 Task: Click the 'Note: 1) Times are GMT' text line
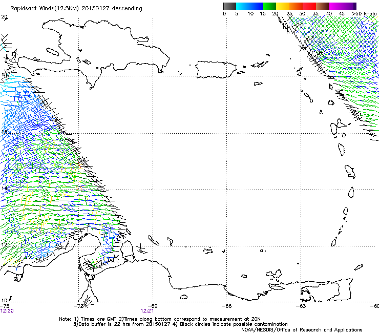[159, 319]
